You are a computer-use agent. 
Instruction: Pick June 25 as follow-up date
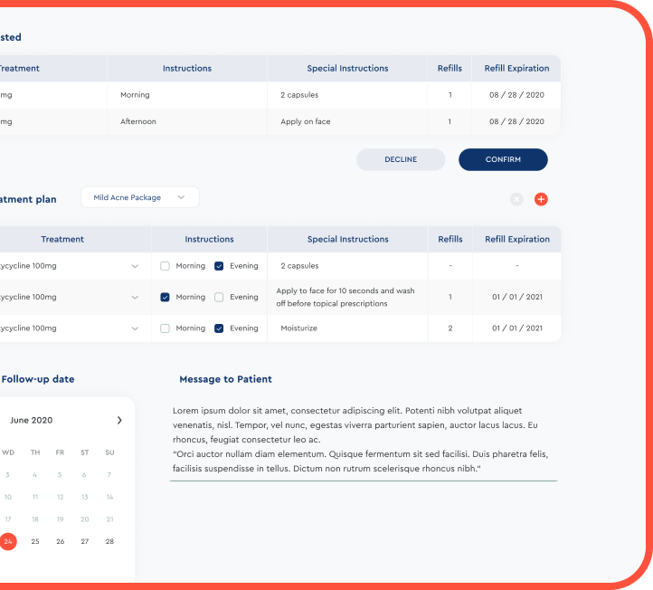tap(35, 541)
